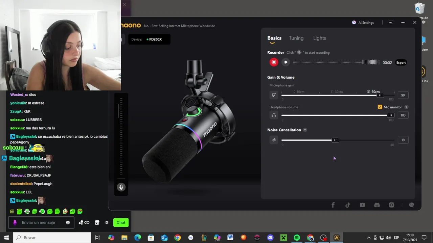Click username Wasted_c in chat

(x=19, y=95)
